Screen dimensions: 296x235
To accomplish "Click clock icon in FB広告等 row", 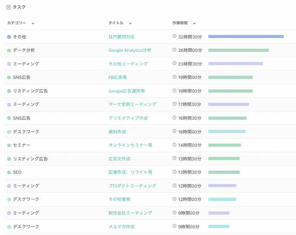I will (174, 77).
